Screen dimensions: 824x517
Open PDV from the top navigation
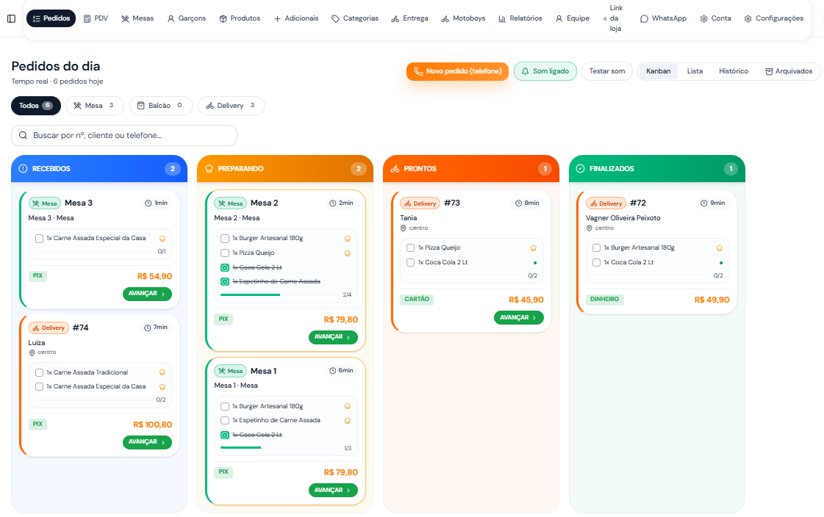(96, 18)
